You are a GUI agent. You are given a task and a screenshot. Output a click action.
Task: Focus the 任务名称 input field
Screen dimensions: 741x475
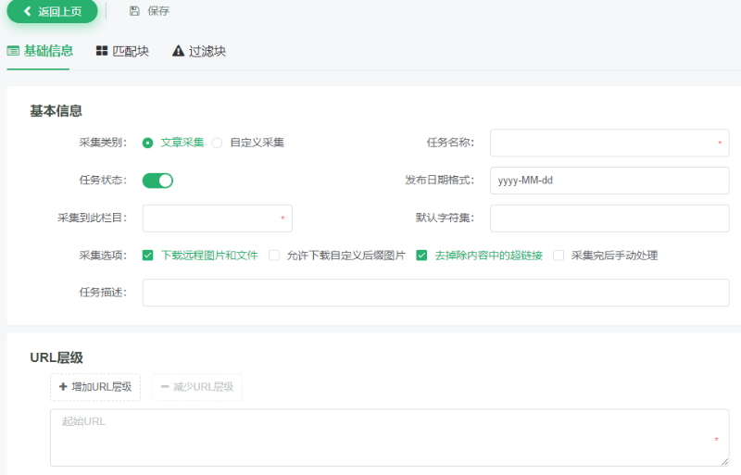(x=609, y=144)
